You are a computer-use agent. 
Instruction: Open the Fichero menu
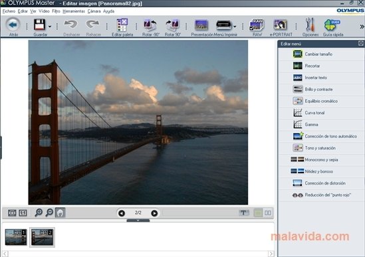(9, 11)
